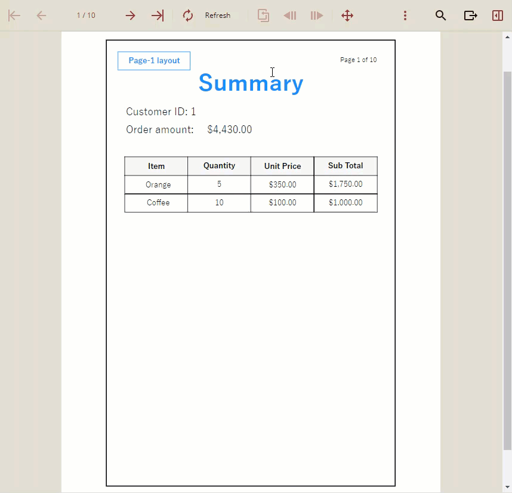Go to first page of report

[14, 16]
